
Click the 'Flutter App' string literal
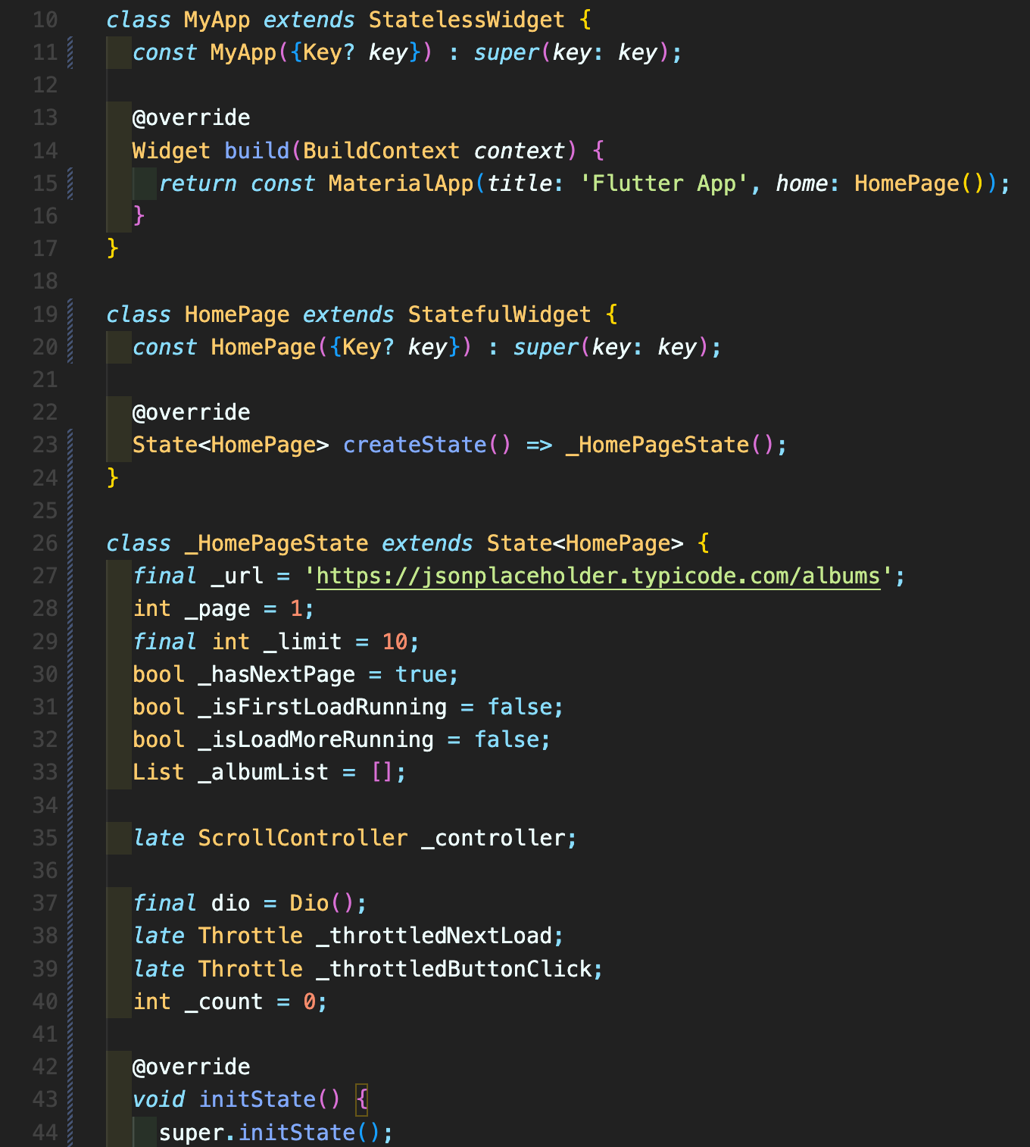point(663,183)
